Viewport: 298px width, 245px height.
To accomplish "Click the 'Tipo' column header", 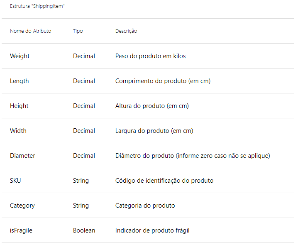I will click(78, 31).
